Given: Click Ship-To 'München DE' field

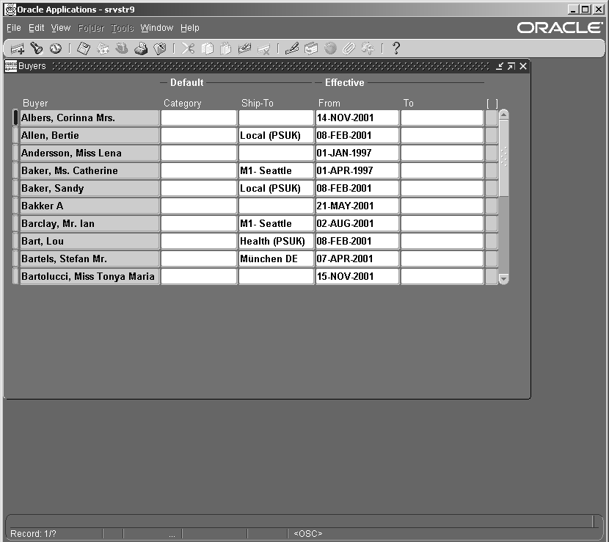Looking at the screenshot, I should tap(276, 259).
